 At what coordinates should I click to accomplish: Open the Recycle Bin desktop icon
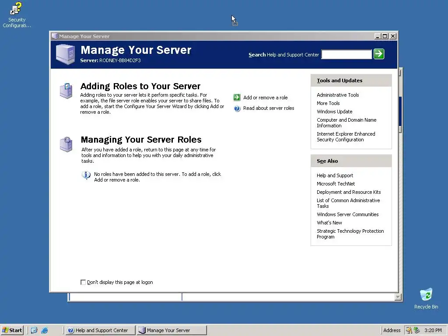tap(426, 294)
